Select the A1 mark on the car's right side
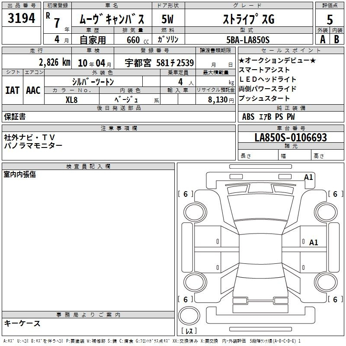The image size is (346, 346). click(314, 243)
